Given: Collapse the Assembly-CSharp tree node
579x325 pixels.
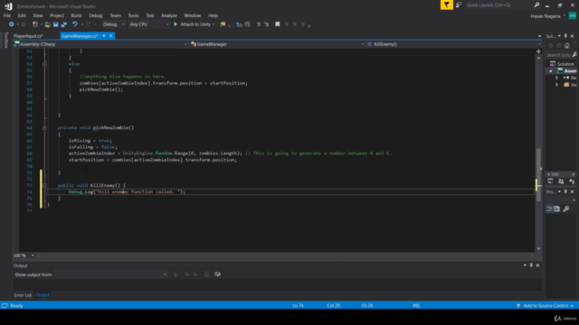Looking at the screenshot, I should click(551, 70).
